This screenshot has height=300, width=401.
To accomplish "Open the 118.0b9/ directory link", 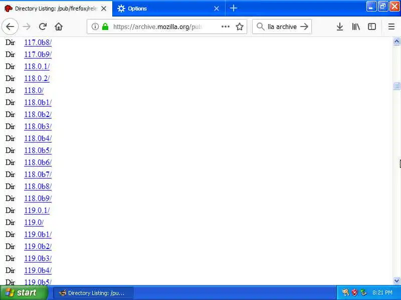I will (x=38, y=198).
